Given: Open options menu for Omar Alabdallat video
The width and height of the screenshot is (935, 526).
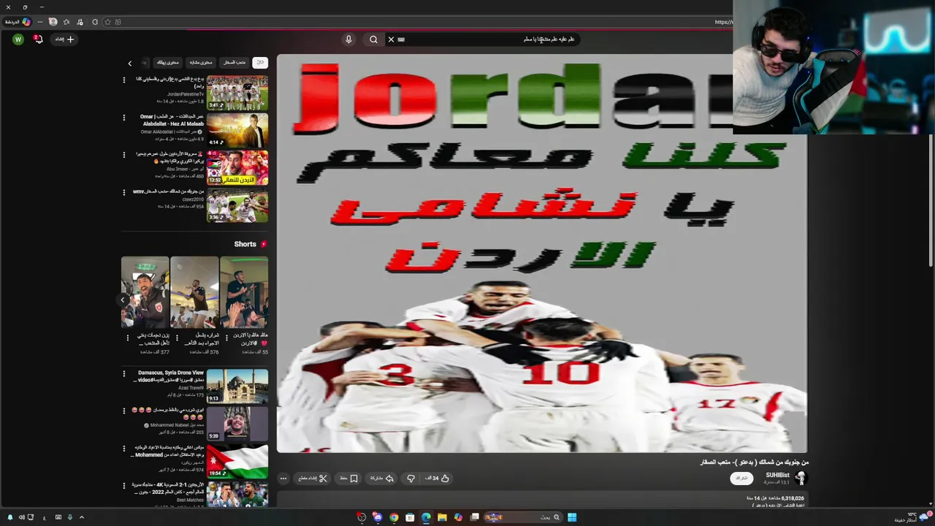Looking at the screenshot, I should [124, 117].
